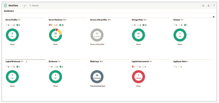The height and width of the screenshot is (103, 219).
Task: Click Logical Enclosures green OK icon
Action: tap(17, 67)
